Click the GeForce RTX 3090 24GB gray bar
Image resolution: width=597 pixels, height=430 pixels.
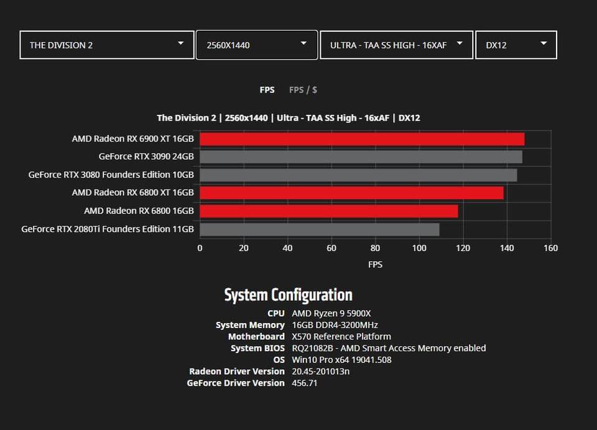pyautogui.click(x=361, y=157)
